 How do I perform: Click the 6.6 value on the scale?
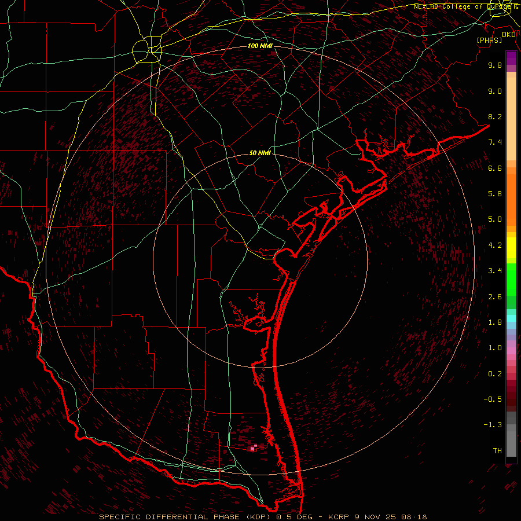495,168
